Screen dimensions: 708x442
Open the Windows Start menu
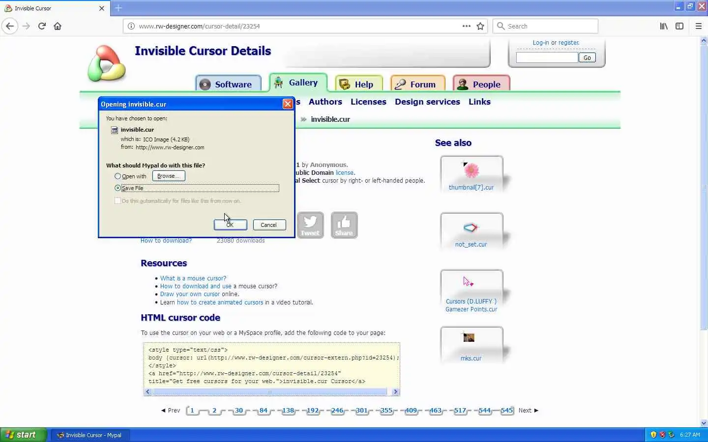[x=23, y=435]
